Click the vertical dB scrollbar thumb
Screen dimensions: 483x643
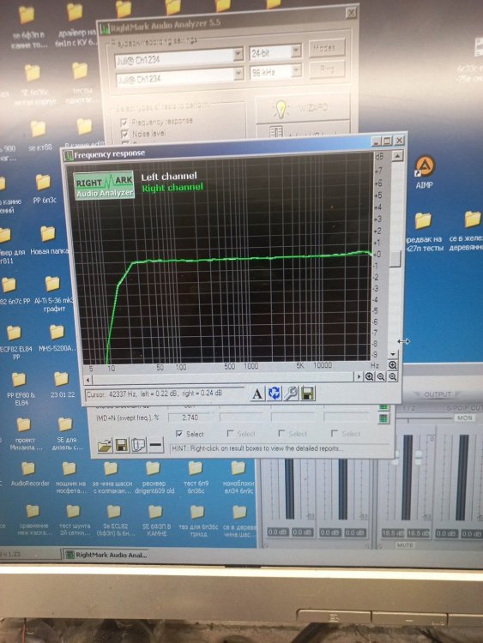[395, 259]
